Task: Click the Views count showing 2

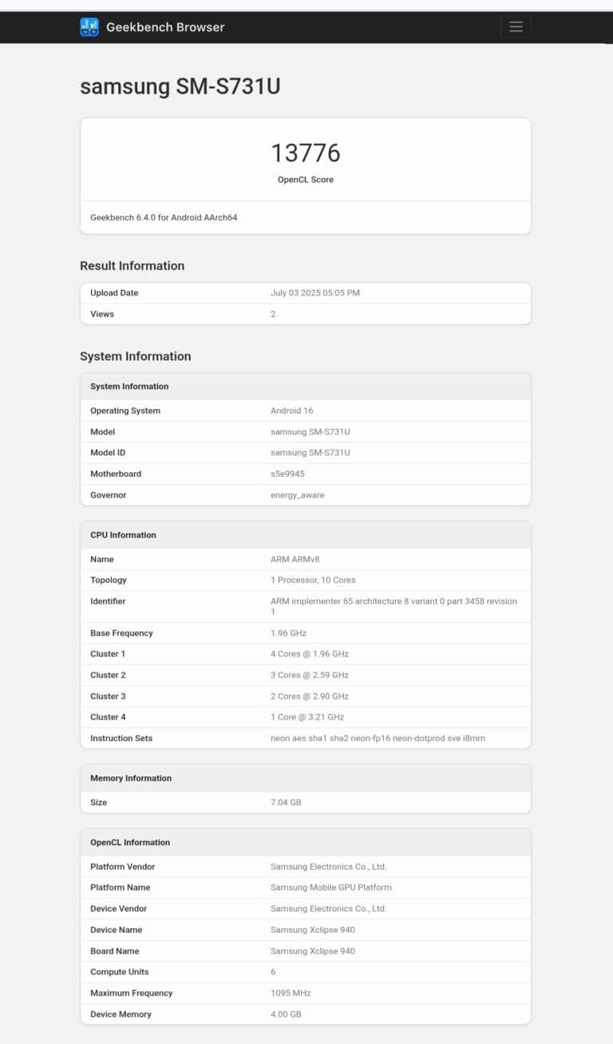Action: 273,314
